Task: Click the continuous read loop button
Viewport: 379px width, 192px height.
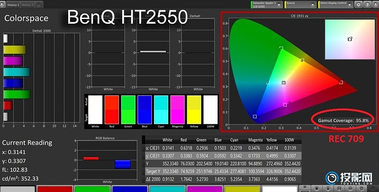Action: pos(351,188)
